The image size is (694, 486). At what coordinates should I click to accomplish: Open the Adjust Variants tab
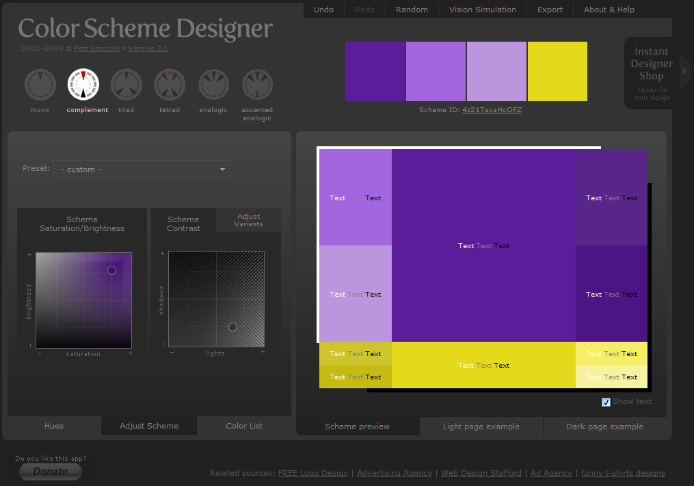tap(248, 220)
